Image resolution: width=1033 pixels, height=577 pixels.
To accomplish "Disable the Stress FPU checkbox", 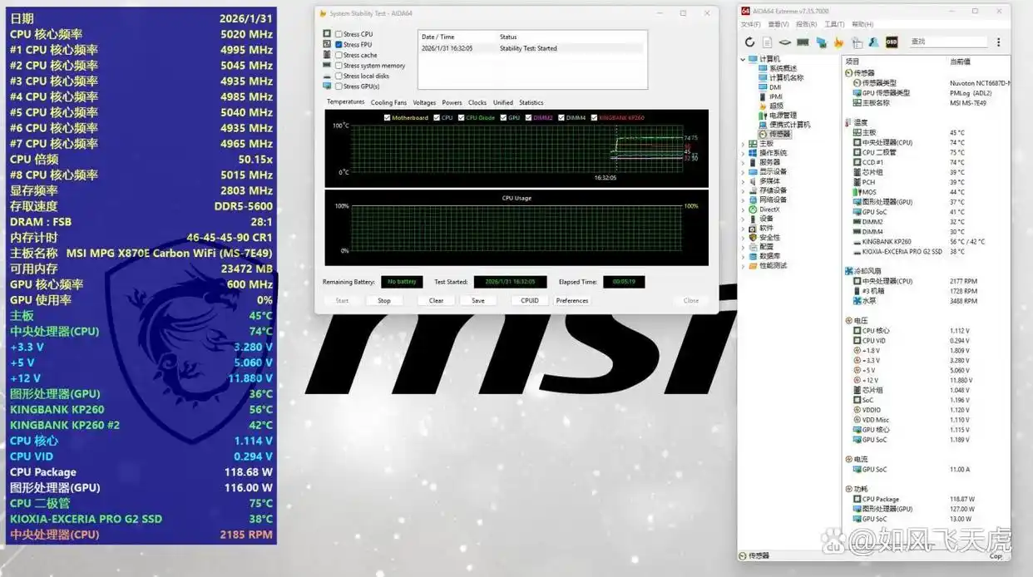I will coord(339,44).
